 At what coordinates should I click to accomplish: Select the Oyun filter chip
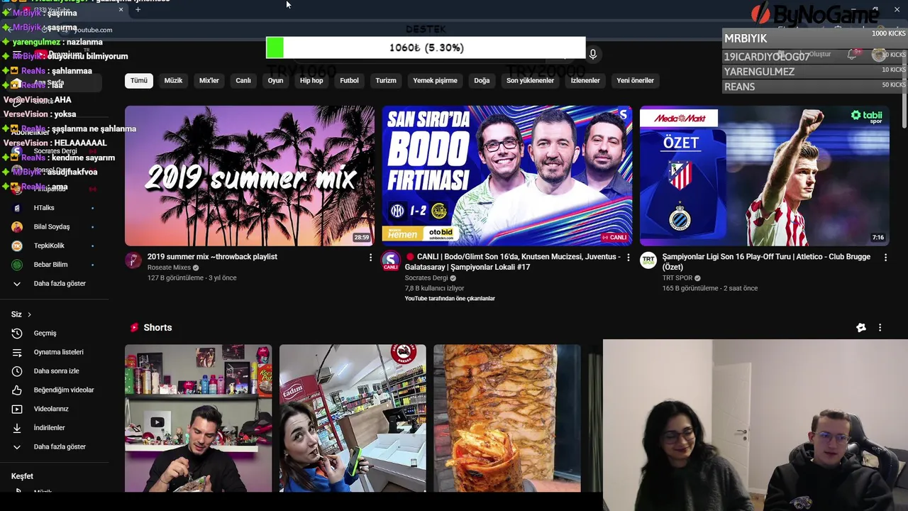(275, 80)
